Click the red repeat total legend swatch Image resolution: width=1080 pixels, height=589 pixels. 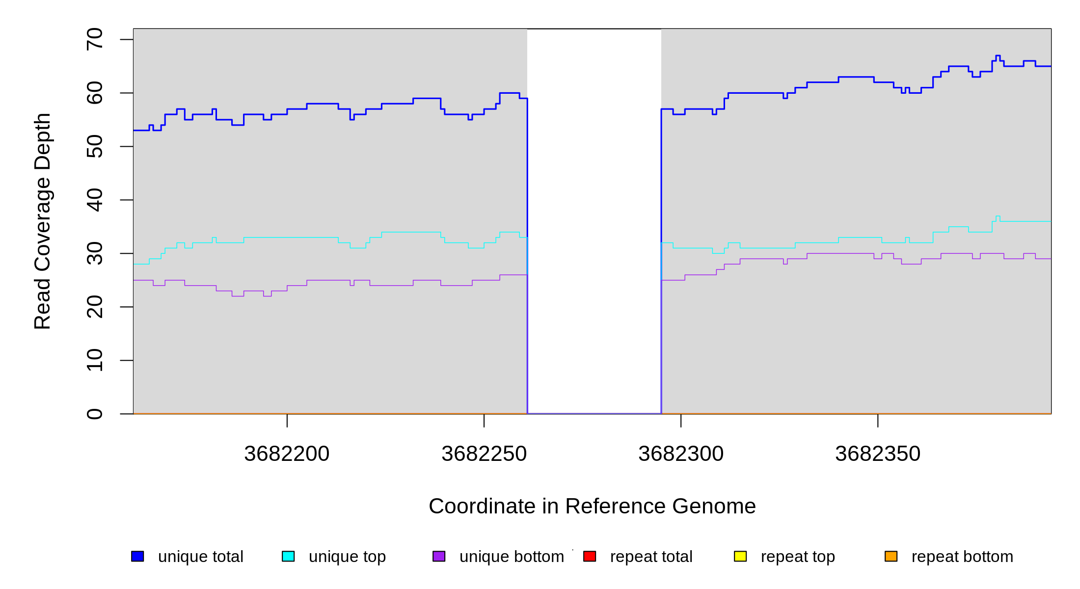coord(590,556)
